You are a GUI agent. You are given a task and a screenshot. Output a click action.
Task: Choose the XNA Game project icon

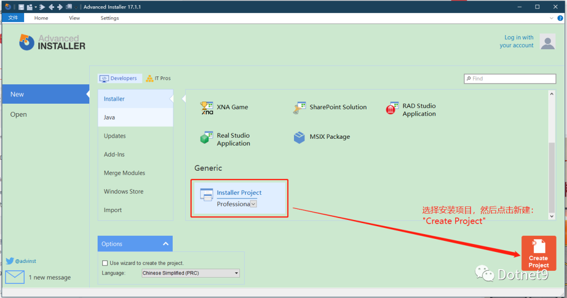pyautogui.click(x=207, y=107)
